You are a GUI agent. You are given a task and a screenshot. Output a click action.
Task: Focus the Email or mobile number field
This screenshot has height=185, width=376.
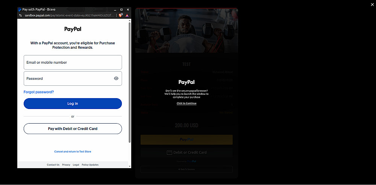[73, 62]
